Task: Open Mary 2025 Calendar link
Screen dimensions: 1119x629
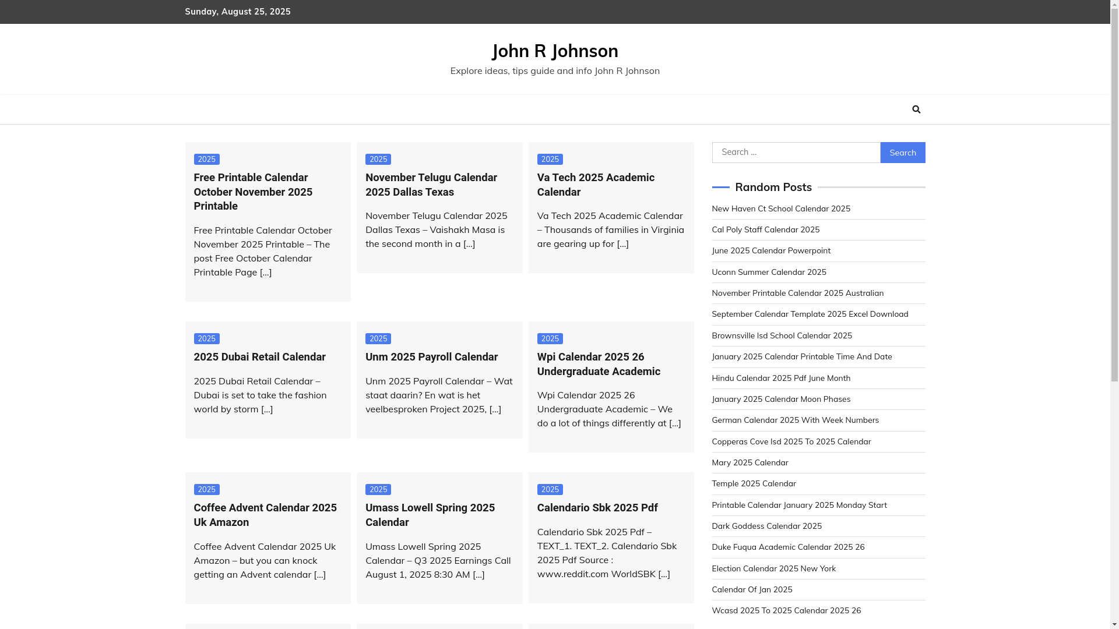Action: pyautogui.click(x=749, y=462)
